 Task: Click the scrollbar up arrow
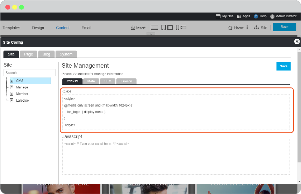(x=299, y=50)
